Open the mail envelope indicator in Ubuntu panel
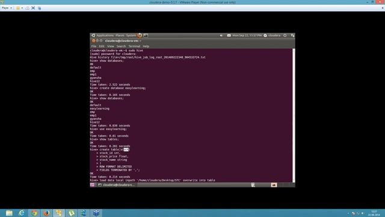This screenshot has width=385, height=217. pyautogui.click(x=229, y=36)
